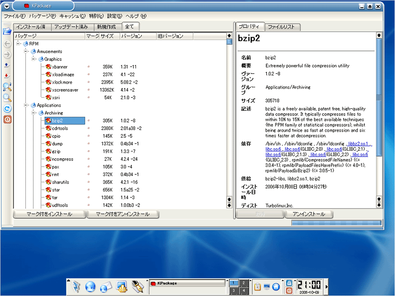Collapse the Amusements tree node
This screenshot has width=395, height=296.
[26, 51]
